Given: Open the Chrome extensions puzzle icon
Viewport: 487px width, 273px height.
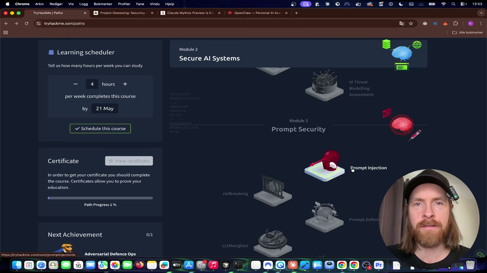Looking at the screenshot, I should coord(456,24).
